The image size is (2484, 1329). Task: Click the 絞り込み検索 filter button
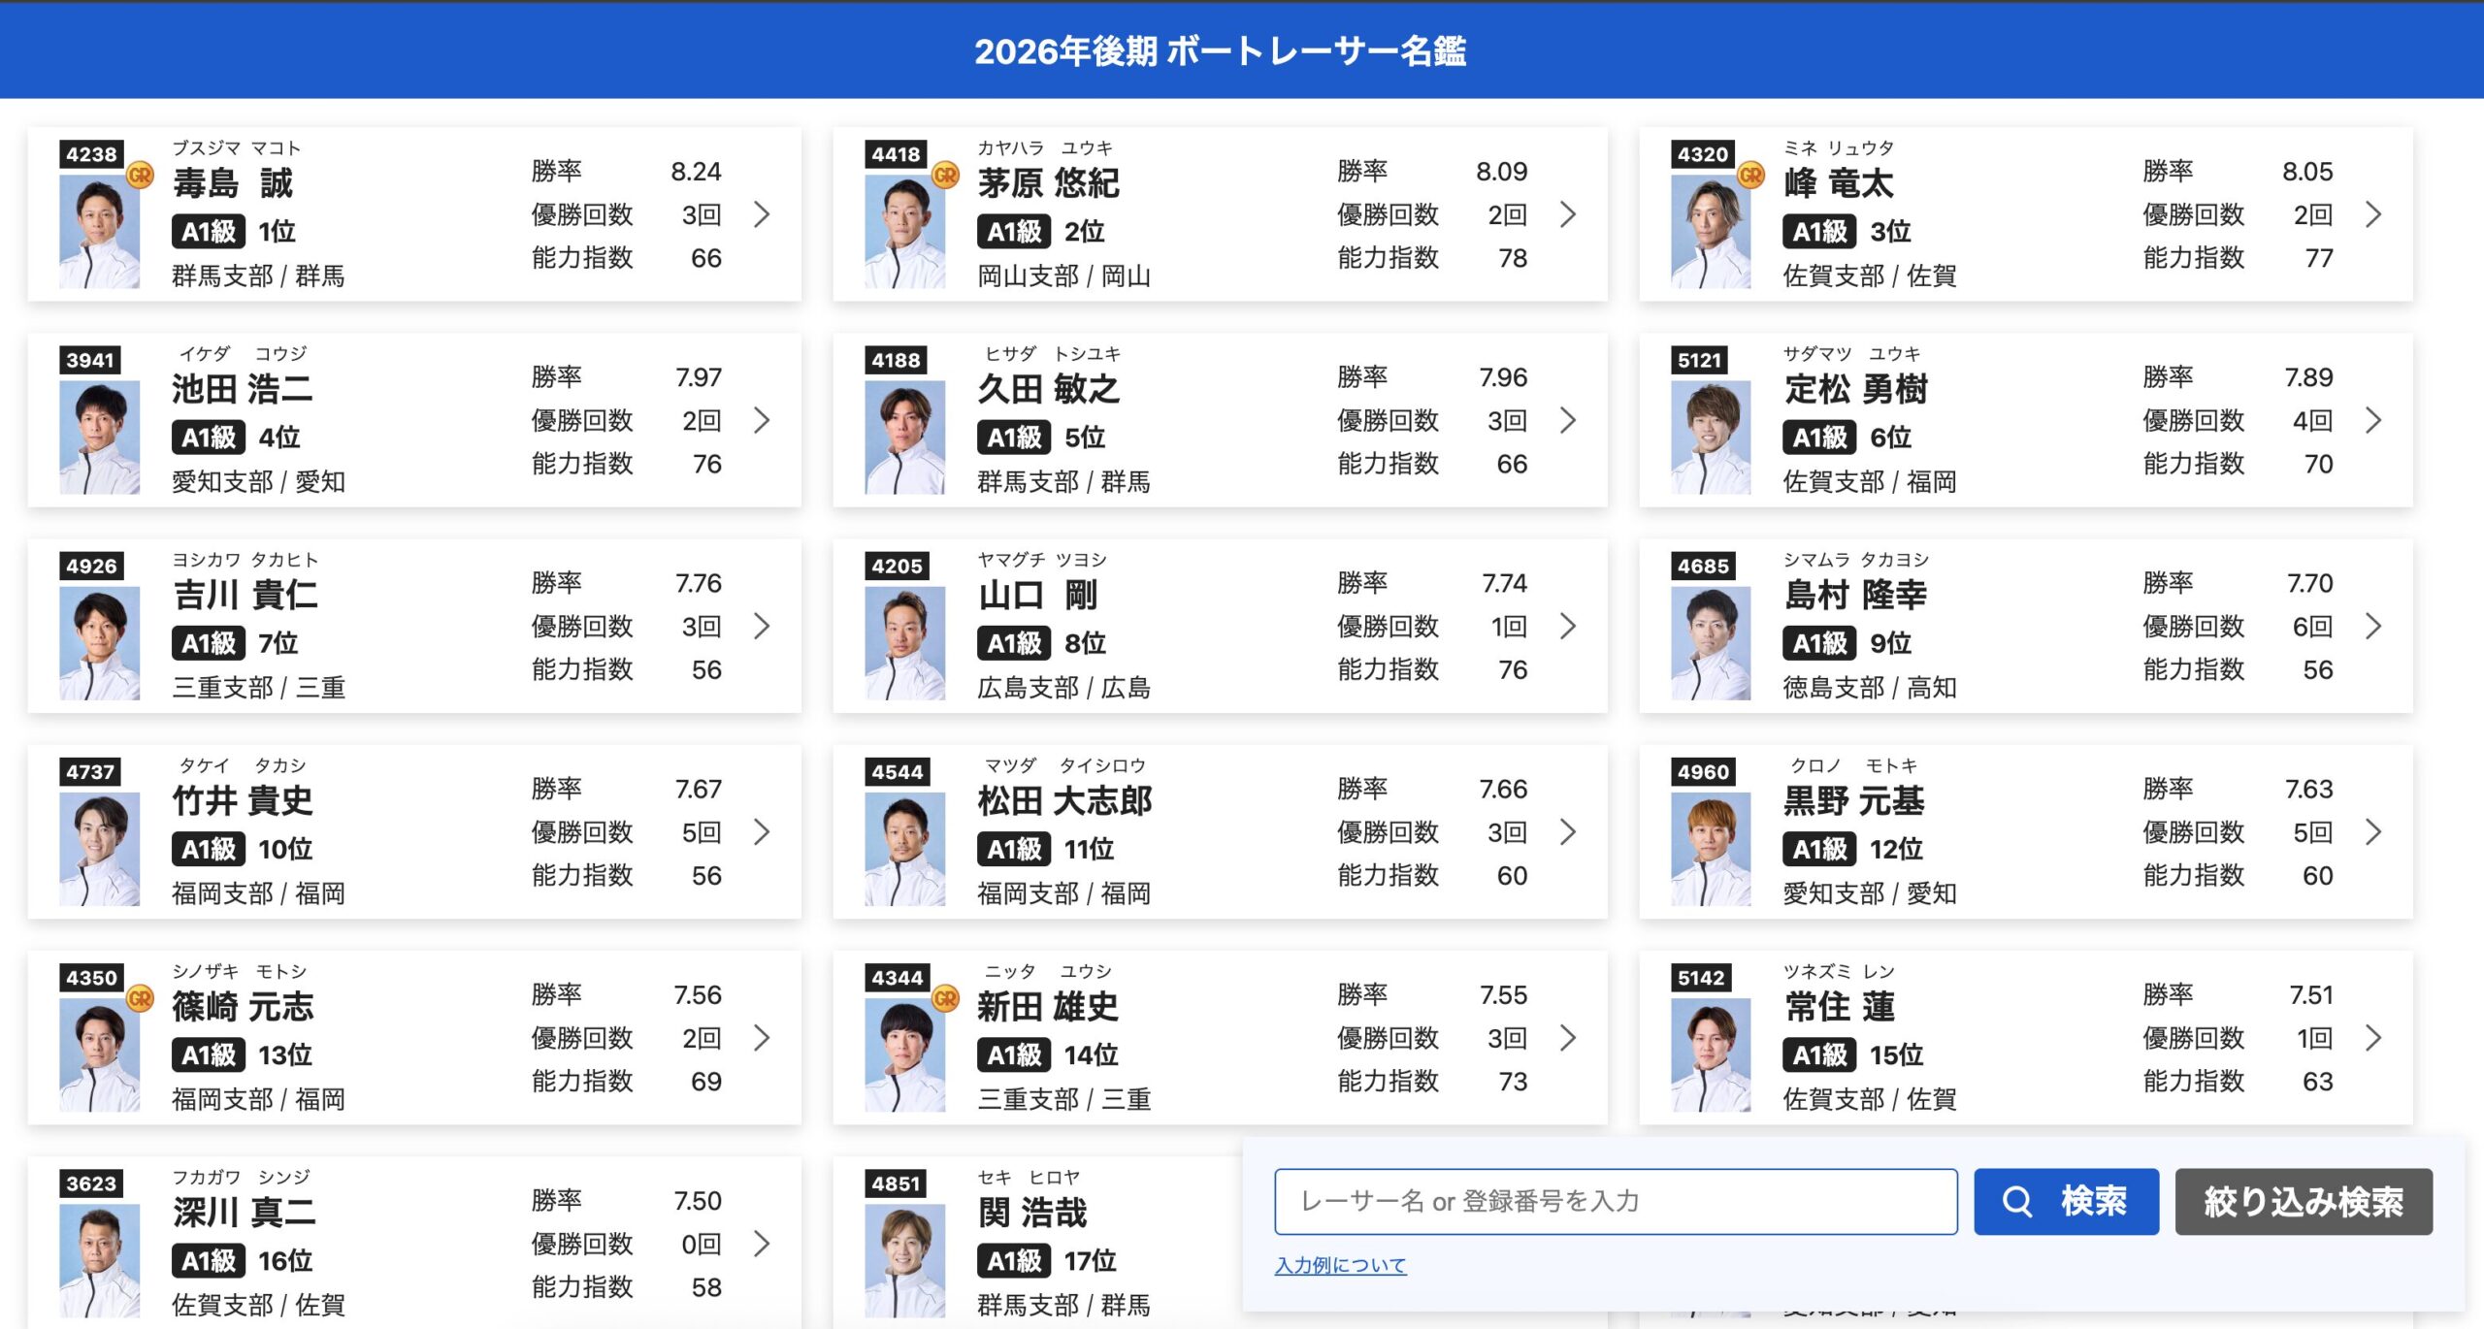click(x=2304, y=1201)
